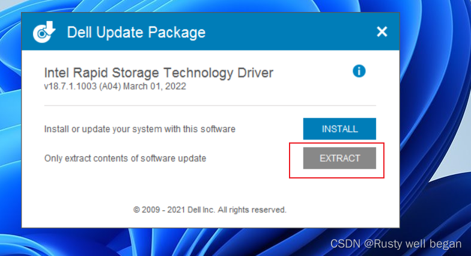This screenshot has width=471, height=256.
Task: Click the "Dell Update Package" title text
Action: tap(136, 32)
